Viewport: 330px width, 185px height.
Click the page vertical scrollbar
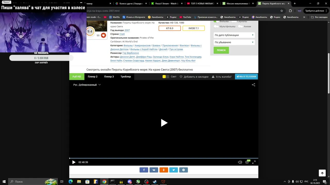(x=328, y=73)
